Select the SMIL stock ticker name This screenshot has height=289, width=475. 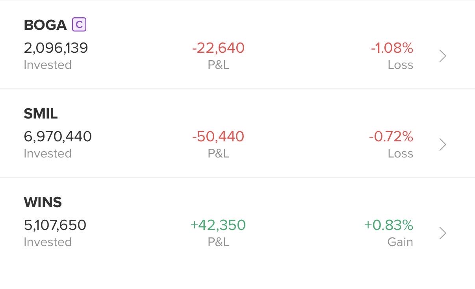(41, 114)
